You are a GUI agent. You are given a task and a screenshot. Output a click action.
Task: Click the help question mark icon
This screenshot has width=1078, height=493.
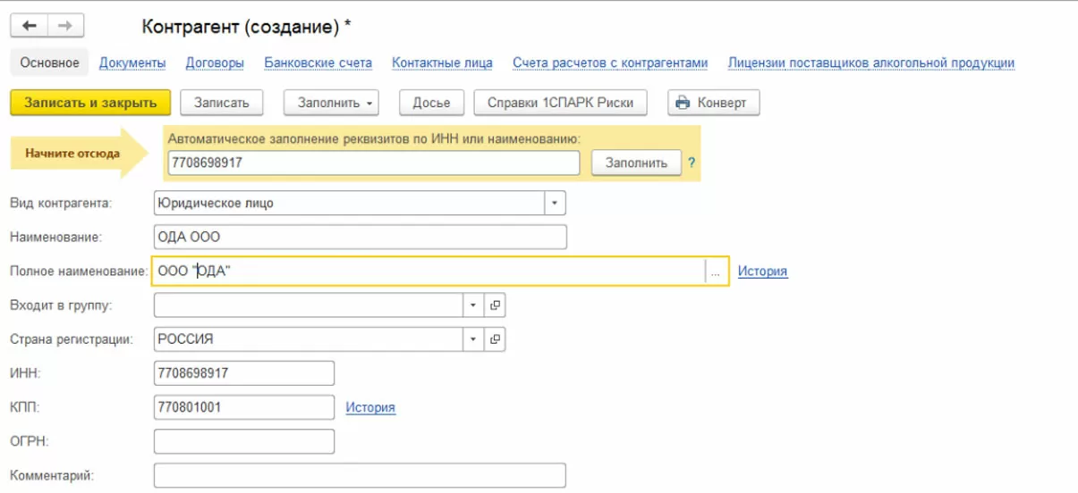(691, 163)
